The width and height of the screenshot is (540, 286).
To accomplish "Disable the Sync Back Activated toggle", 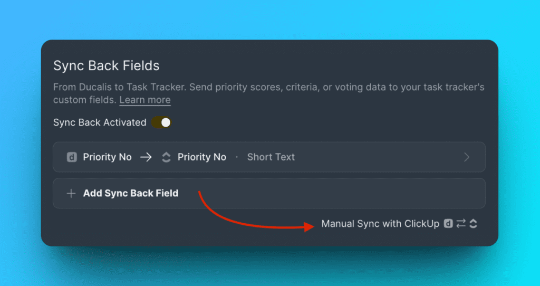I will click(161, 122).
